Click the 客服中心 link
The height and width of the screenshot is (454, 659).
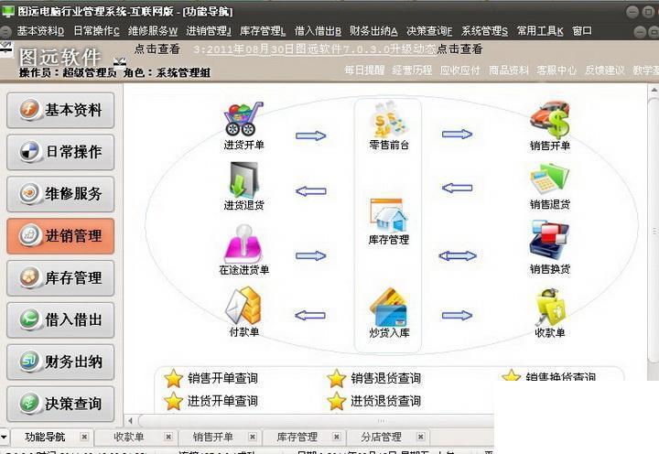[556, 70]
